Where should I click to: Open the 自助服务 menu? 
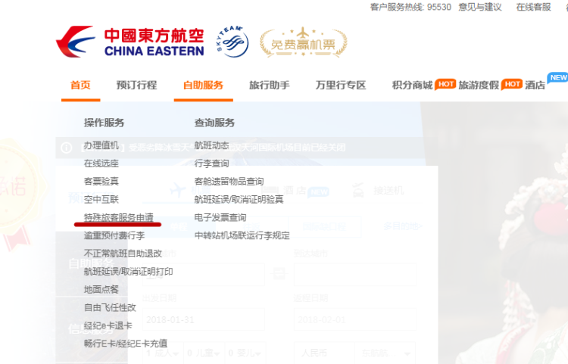[203, 85]
